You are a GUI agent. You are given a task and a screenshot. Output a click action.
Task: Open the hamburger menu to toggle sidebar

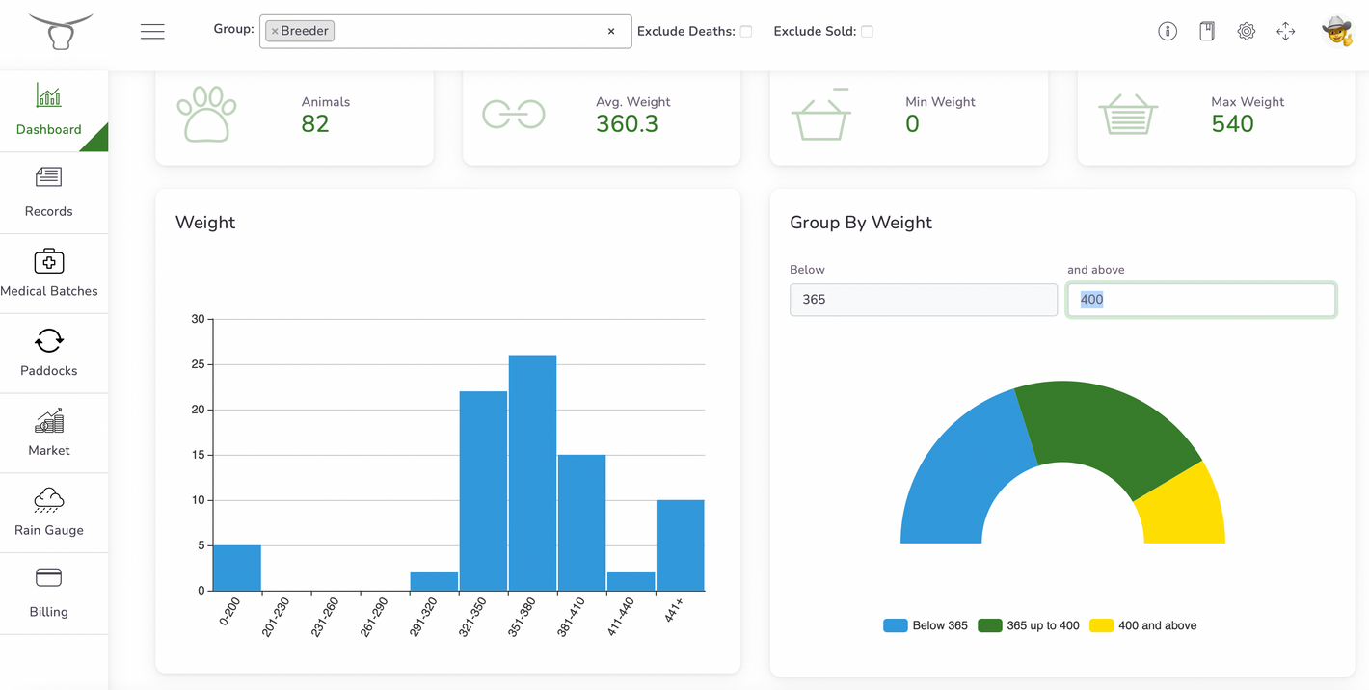click(x=152, y=32)
